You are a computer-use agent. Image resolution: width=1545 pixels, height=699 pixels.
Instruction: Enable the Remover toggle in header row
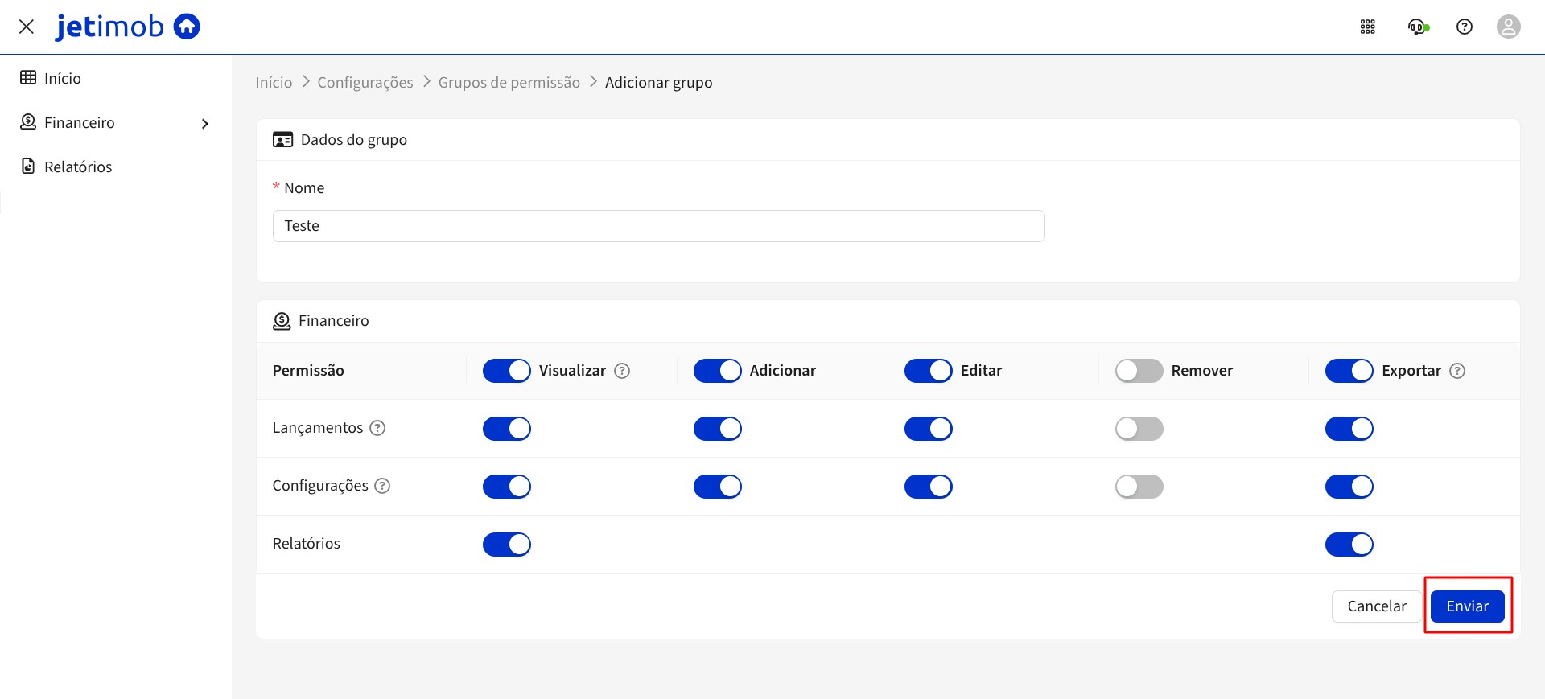pos(1139,371)
